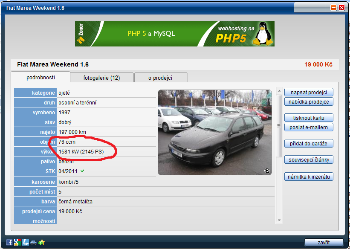350x249 pixels.
Task: Click the scrollbar down arrow
Action: (x=279, y=220)
